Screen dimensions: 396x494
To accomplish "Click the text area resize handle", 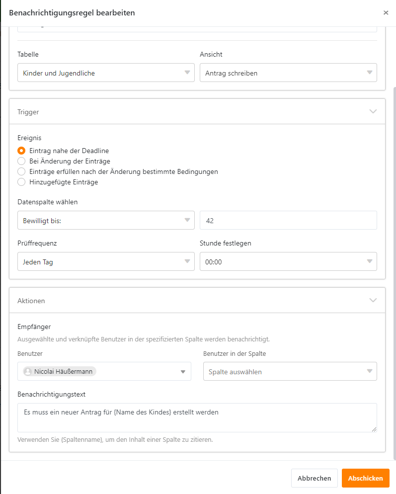I will 374,429.
